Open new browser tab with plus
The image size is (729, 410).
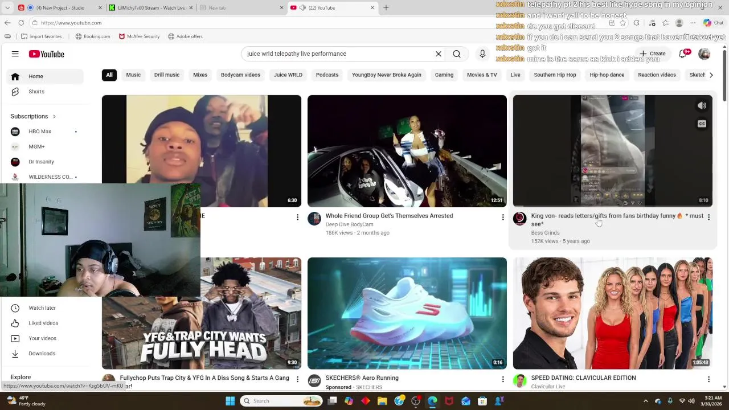point(386,7)
